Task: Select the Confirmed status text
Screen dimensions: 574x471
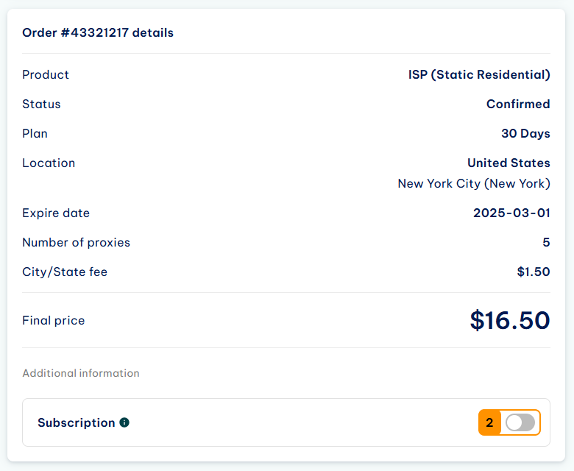Action: click(x=518, y=104)
